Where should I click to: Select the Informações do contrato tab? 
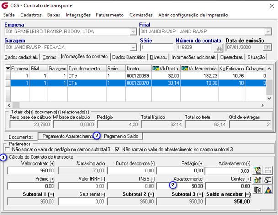(84, 56)
